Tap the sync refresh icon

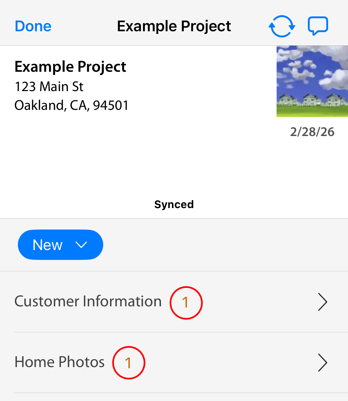tap(282, 26)
